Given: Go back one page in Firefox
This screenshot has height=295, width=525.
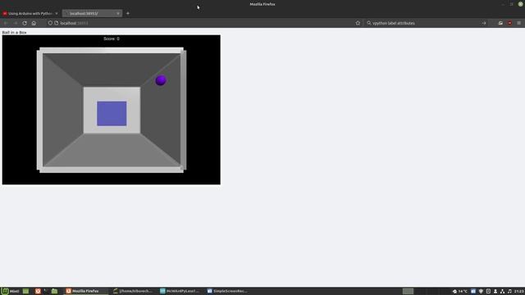Looking at the screenshot, I should coord(6,23).
